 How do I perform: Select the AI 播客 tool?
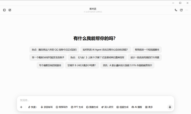137,107
